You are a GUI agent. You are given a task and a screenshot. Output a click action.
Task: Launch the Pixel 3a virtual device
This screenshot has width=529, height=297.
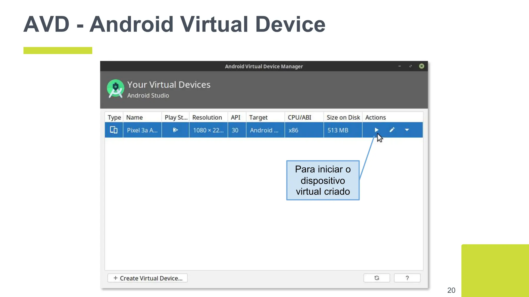[x=376, y=130]
